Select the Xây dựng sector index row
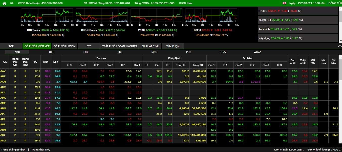The image size is (342, 152). pyautogui.click(x=298, y=38)
